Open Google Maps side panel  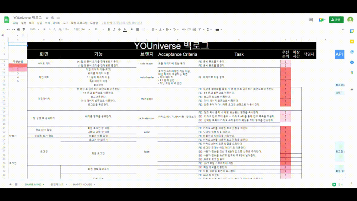pyautogui.click(x=352, y=73)
